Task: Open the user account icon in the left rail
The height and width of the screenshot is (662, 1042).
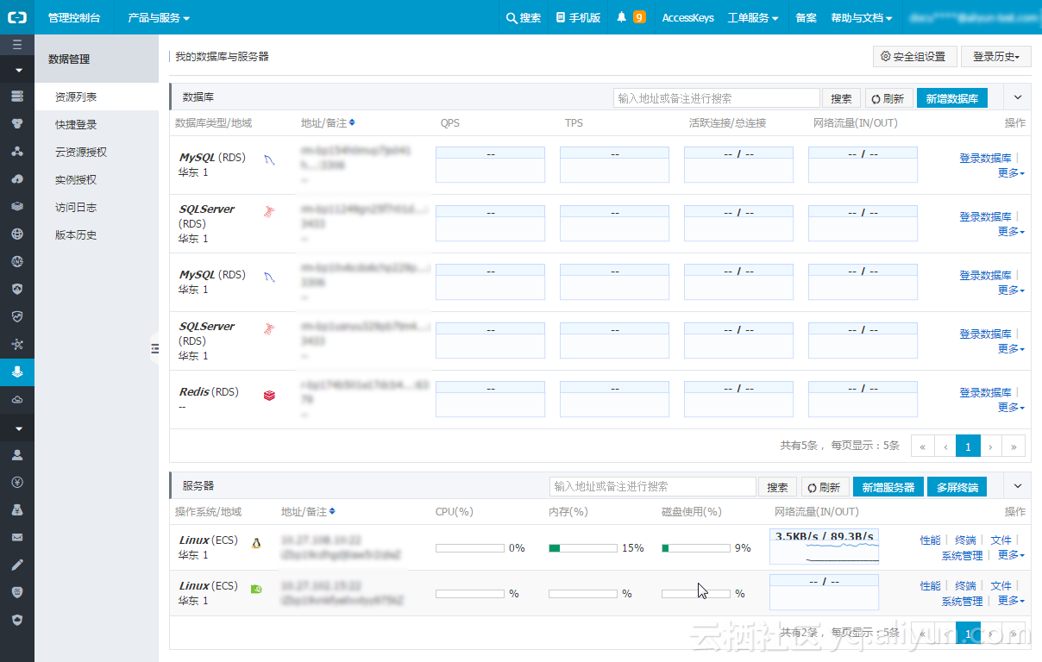Action: coord(17,454)
